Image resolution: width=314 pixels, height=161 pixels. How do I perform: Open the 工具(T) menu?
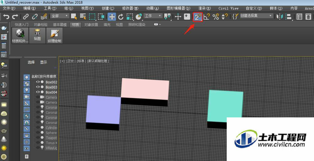(50, 8)
